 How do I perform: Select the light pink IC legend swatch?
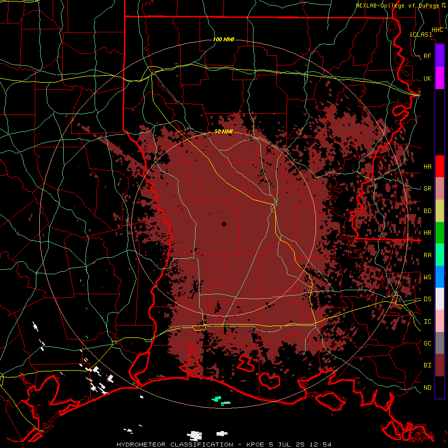(440, 321)
